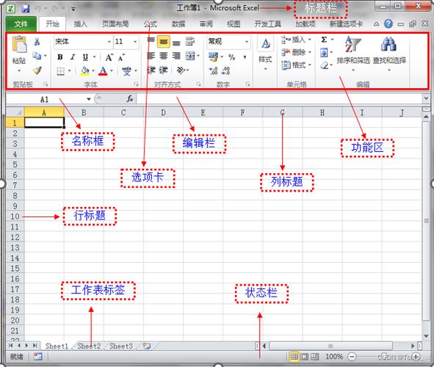Apply percent style
The image size is (434, 367).
[x=231, y=57]
